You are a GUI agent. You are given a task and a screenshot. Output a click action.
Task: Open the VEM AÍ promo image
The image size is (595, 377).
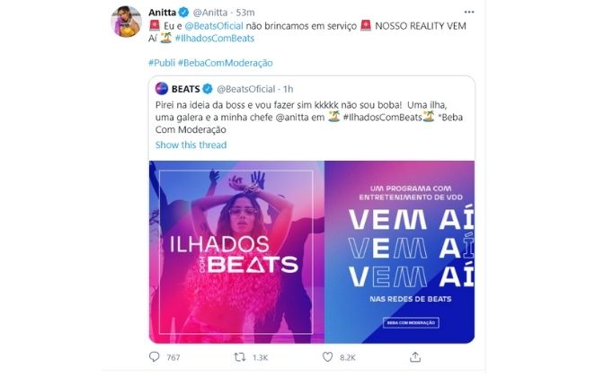400,252
